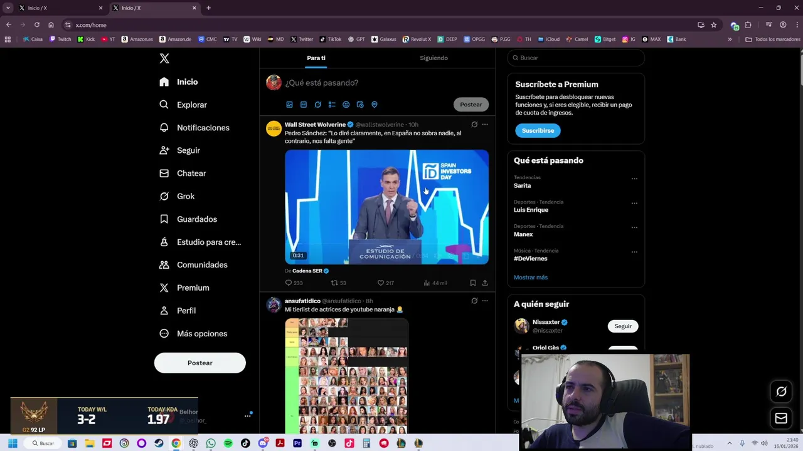Open the Luis Enrique trending topic
803x451 pixels.
click(x=531, y=210)
